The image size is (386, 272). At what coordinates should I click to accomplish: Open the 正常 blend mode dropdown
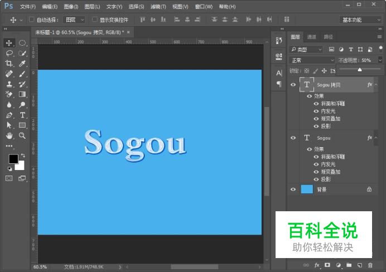coord(312,60)
